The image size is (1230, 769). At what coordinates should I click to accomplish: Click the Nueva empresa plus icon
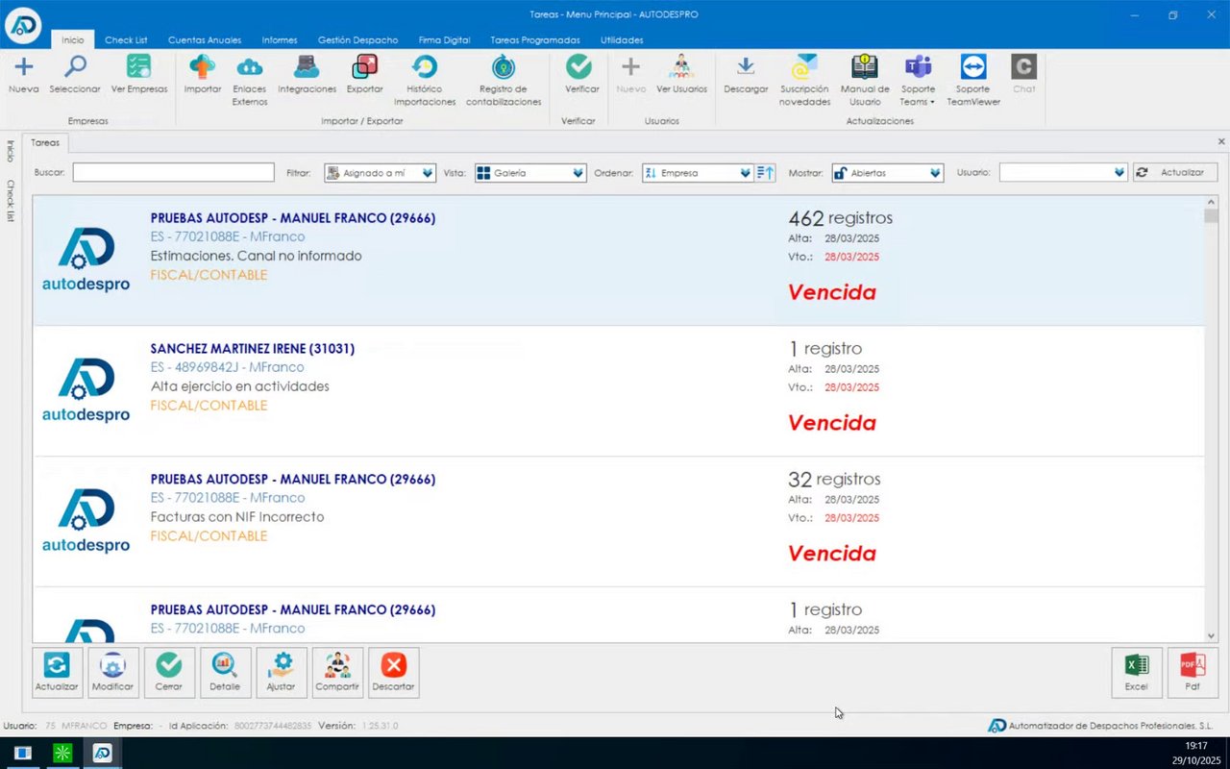point(23,67)
